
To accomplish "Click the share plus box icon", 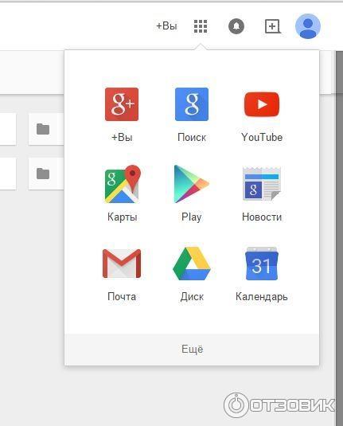I will (273, 26).
